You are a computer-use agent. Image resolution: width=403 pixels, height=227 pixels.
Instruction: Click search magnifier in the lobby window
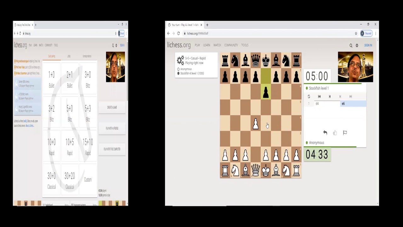(113, 45)
